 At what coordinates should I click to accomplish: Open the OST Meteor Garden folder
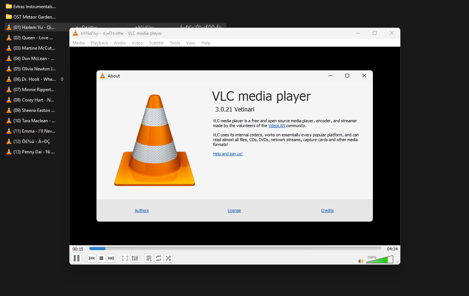(x=31, y=17)
